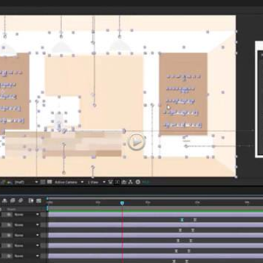Open the graph editor icon in timeline
263x263 pixels.
point(39,201)
